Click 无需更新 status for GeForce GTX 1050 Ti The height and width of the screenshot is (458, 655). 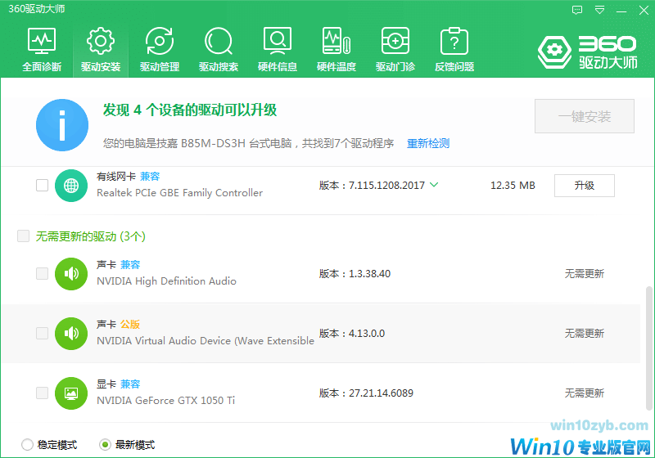[585, 393]
